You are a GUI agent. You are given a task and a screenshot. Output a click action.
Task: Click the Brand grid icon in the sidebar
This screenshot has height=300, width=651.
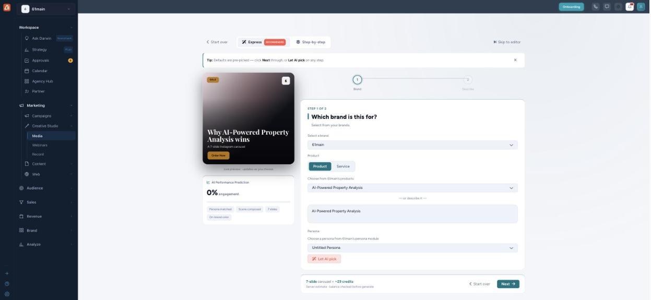[21, 230]
